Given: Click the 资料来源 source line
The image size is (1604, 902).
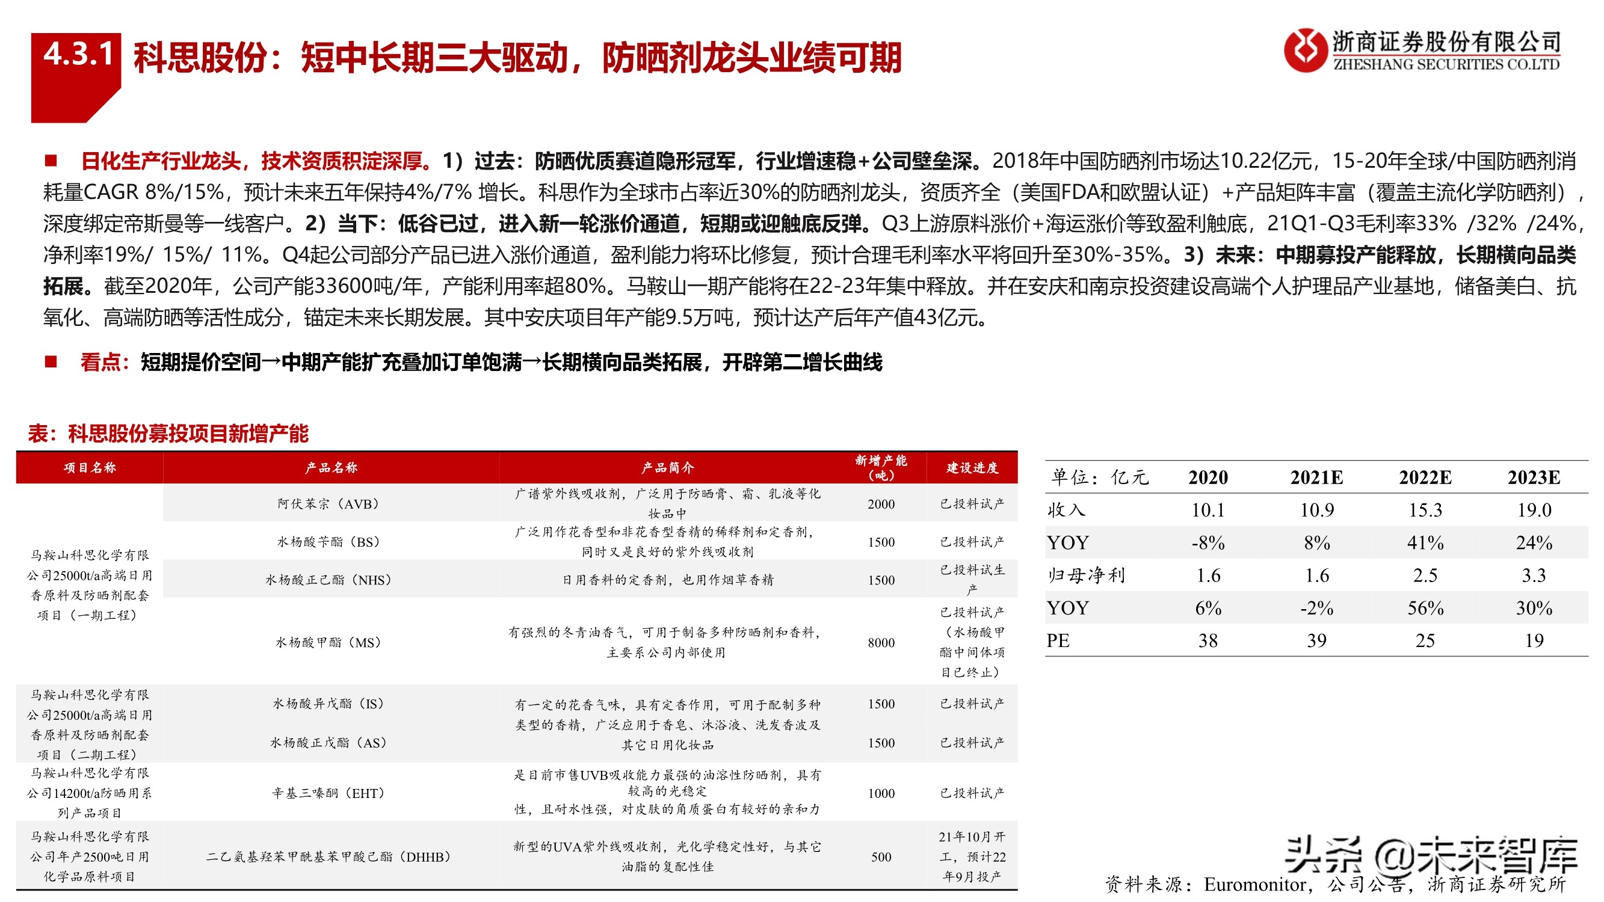Looking at the screenshot, I should (x=1335, y=884).
